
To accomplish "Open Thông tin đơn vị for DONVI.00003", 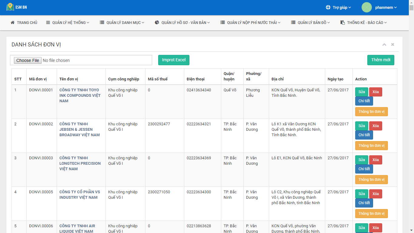I will 371,180.
